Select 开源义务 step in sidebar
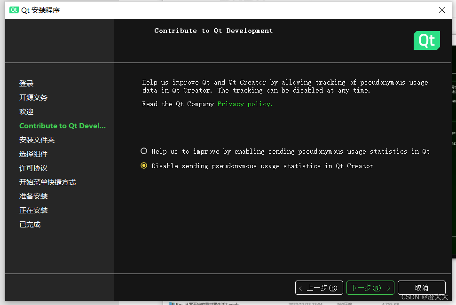Screen dimensions: 456x305 pos(33,97)
